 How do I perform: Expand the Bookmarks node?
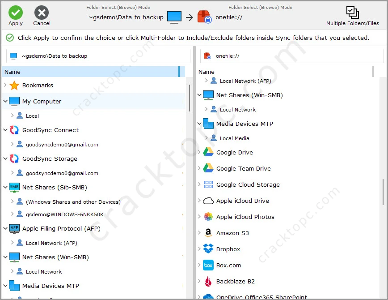[4, 85]
